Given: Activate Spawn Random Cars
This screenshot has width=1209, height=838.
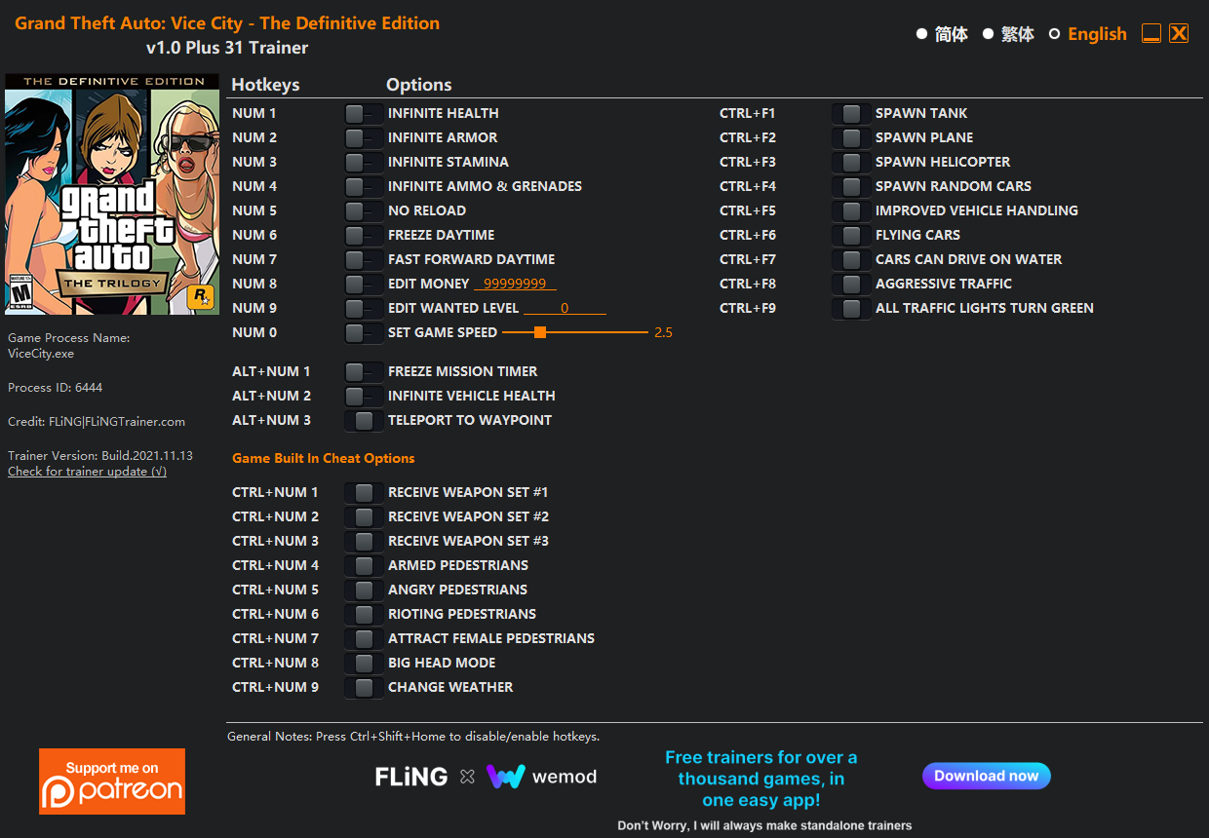Looking at the screenshot, I should [x=851, y=186].
